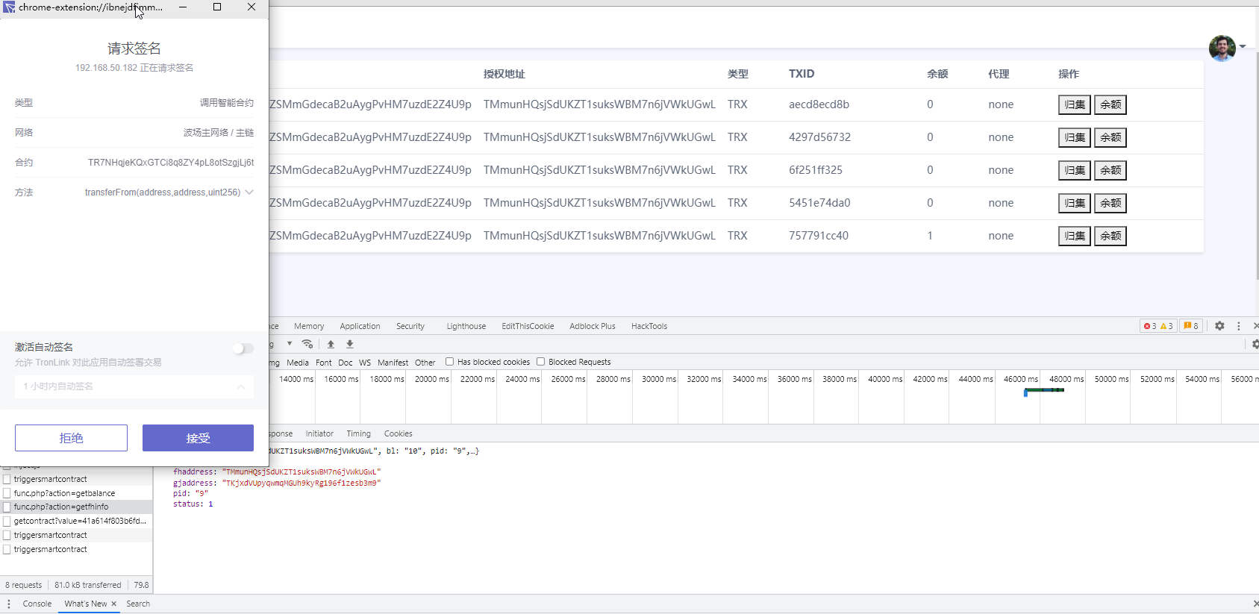Click the export HAR download icon
Viewport: 1259px width, 614px height.
click(350, 344)
